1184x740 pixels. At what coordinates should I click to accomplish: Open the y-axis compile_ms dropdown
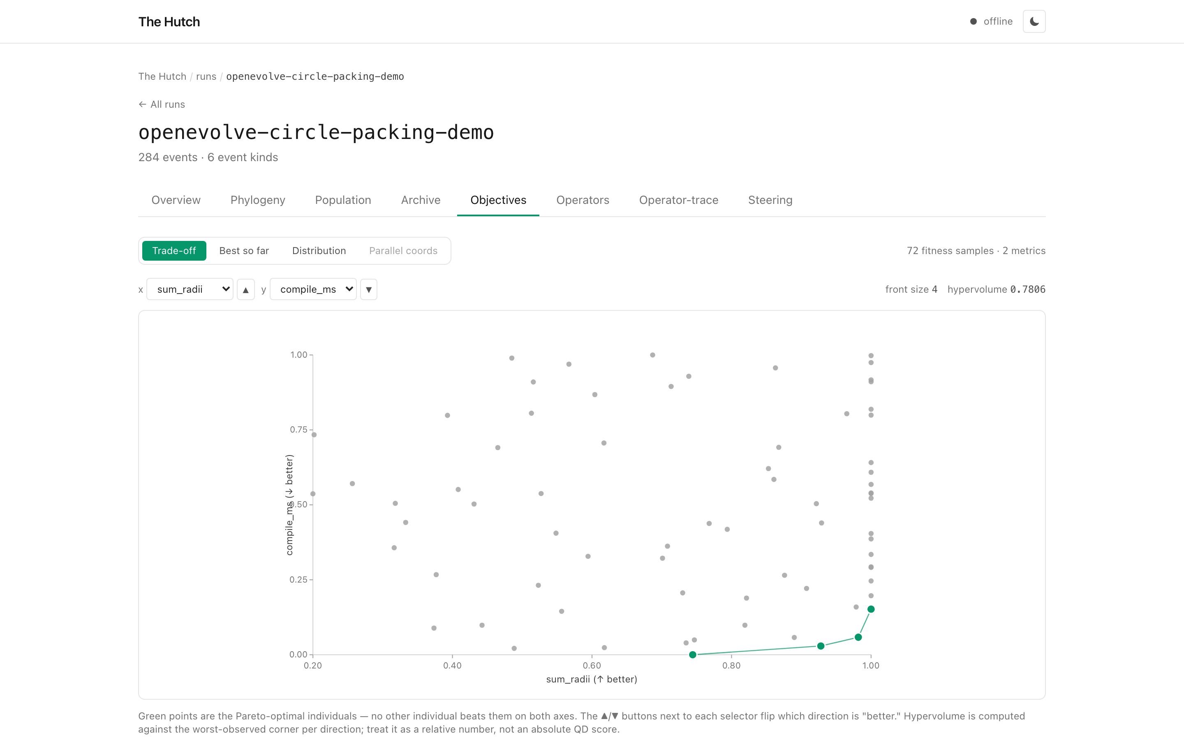[313, 289]
